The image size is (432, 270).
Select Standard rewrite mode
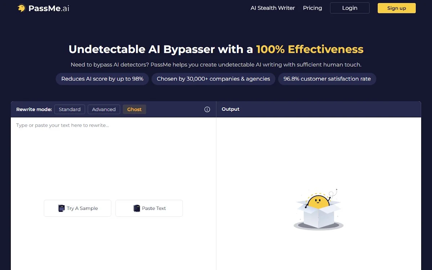click(69, 109)
